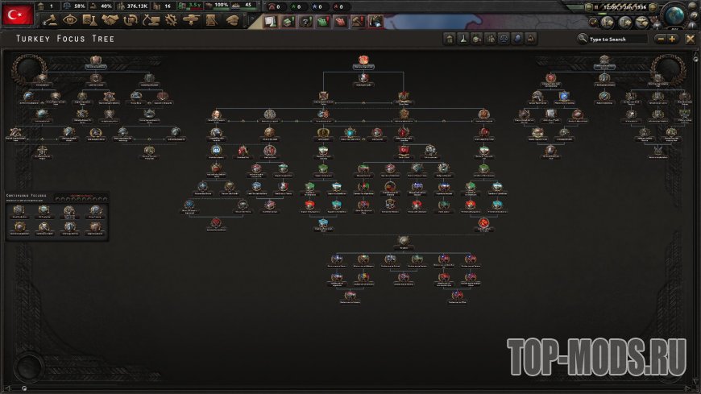
Task: Toggle the building-shaped focus filter
Action: click(x=450, y=39)
